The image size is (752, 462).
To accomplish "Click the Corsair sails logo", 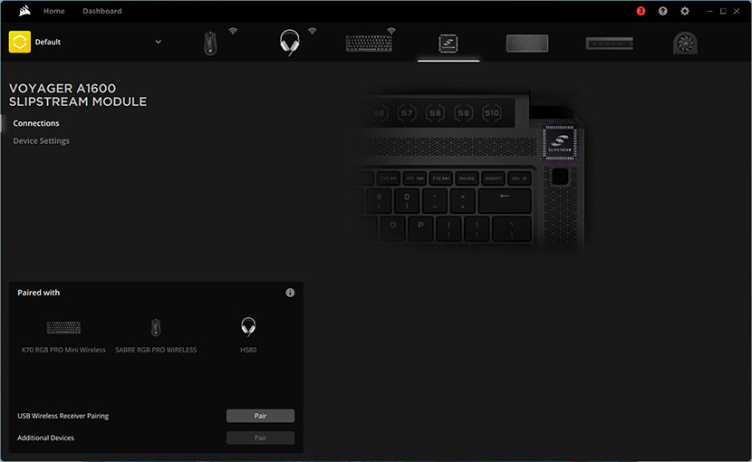I will click(x=24, y=11).
